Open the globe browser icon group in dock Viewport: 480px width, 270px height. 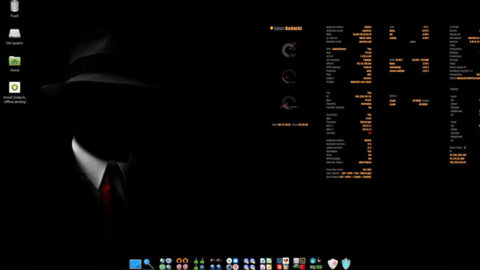[x=165, y=264]
